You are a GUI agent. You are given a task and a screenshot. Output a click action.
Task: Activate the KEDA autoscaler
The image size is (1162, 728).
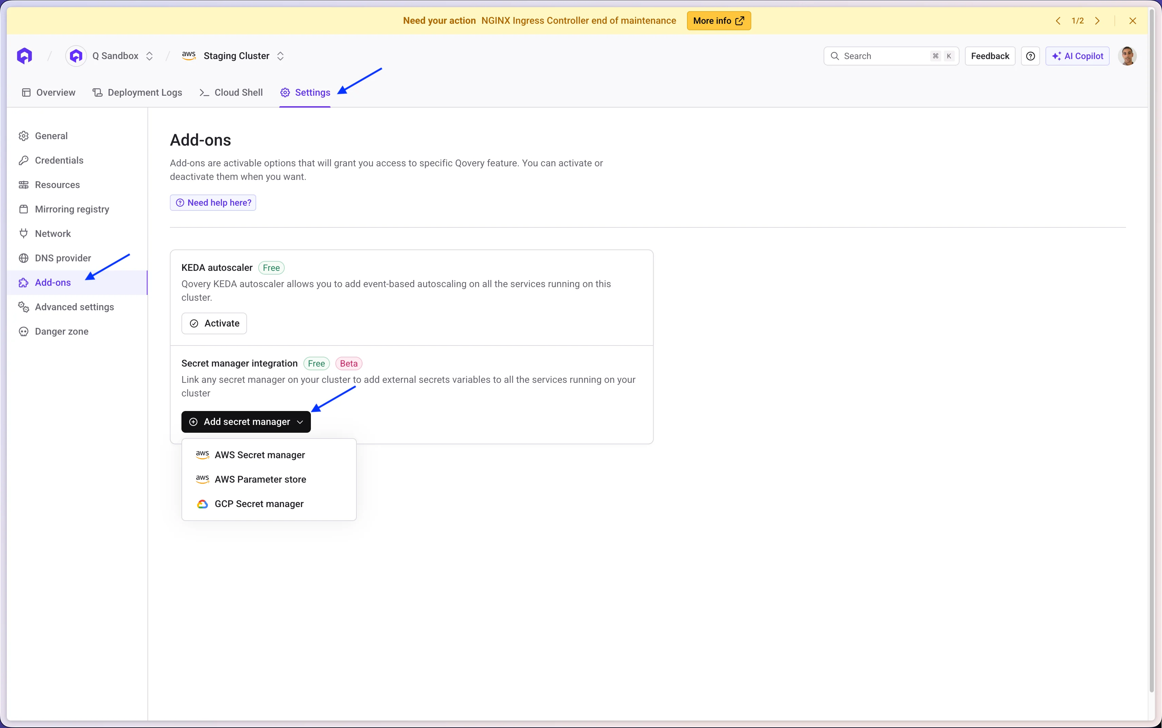pos(214,323)
